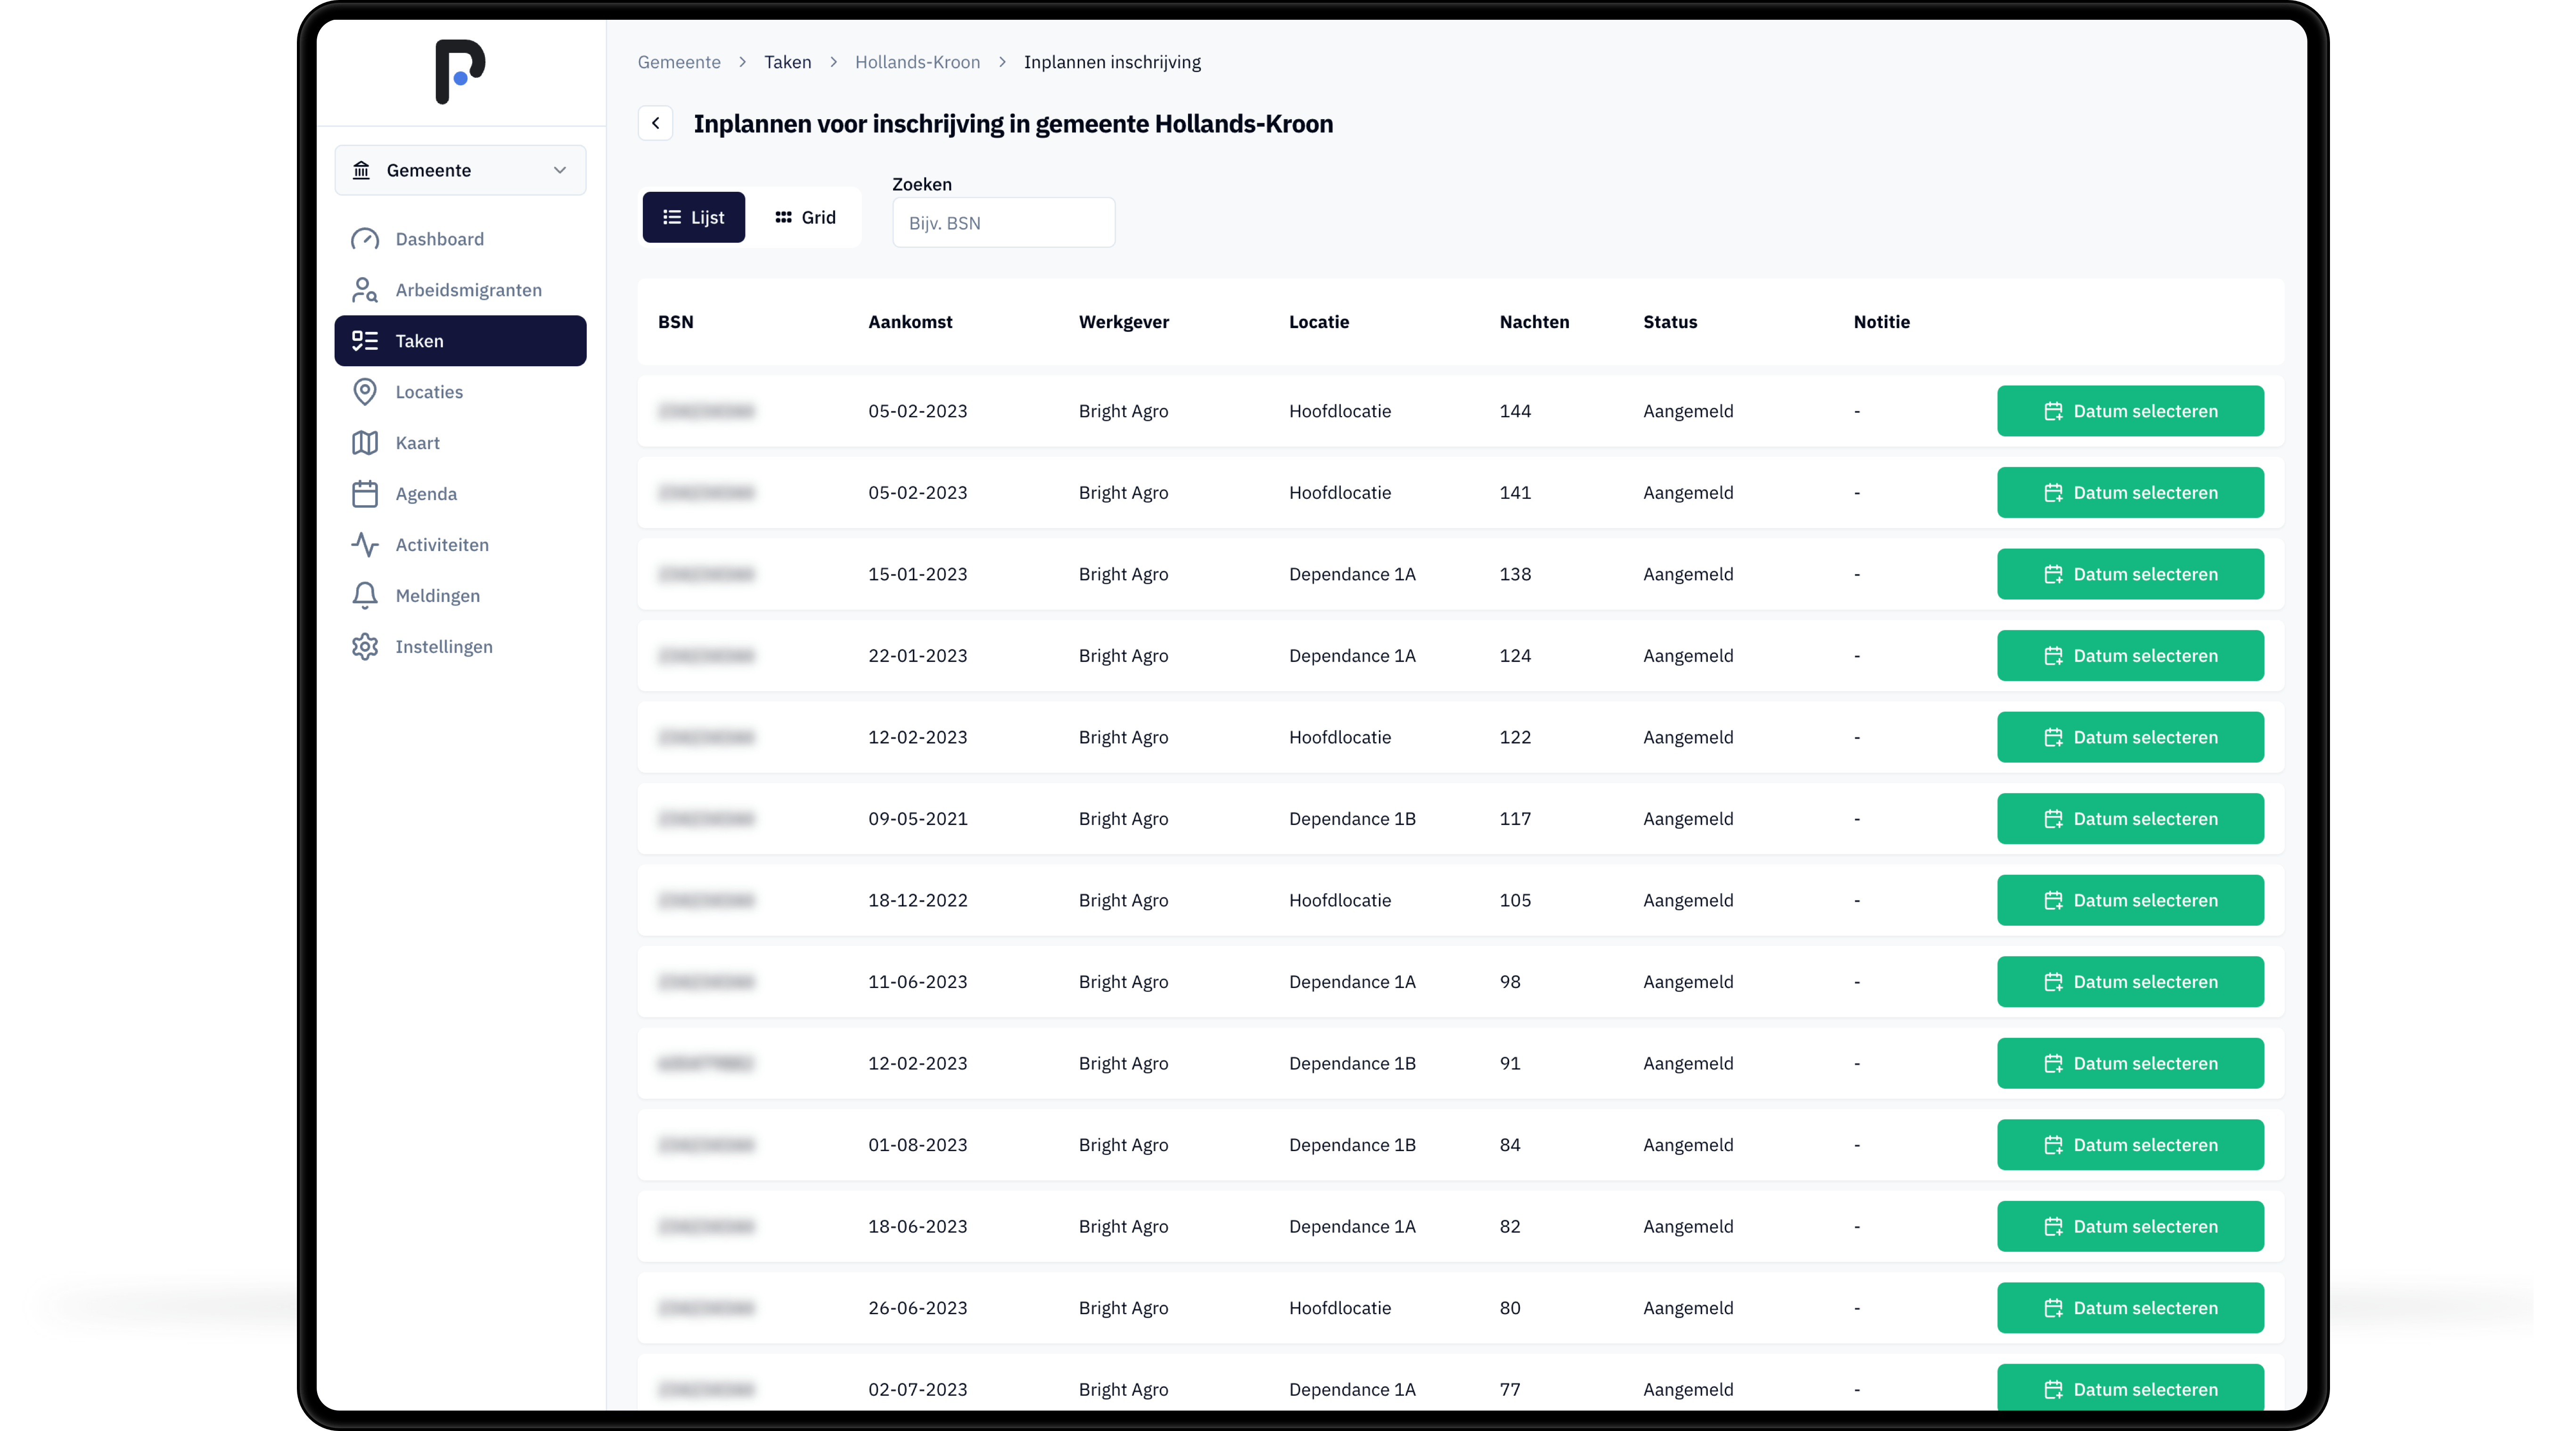Sort by Nachten column header
2576x1431 pixels.
point(1534,322)
